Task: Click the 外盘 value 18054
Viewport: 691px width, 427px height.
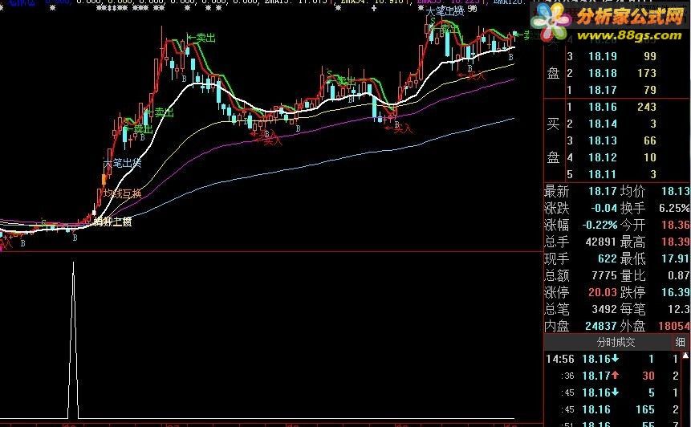Action: point(674,326)
